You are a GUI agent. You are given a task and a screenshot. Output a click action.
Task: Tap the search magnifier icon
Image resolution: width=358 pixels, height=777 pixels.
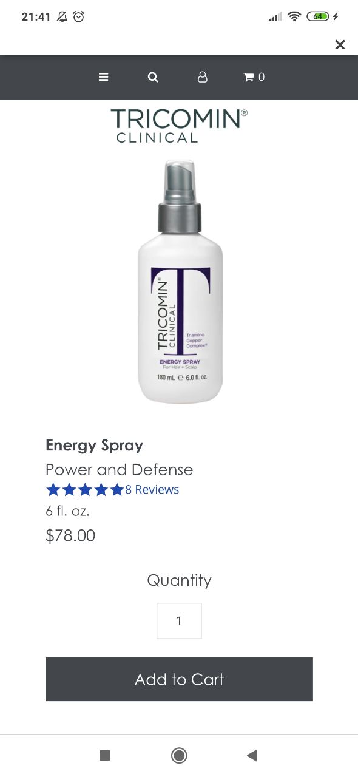(153, 77)
